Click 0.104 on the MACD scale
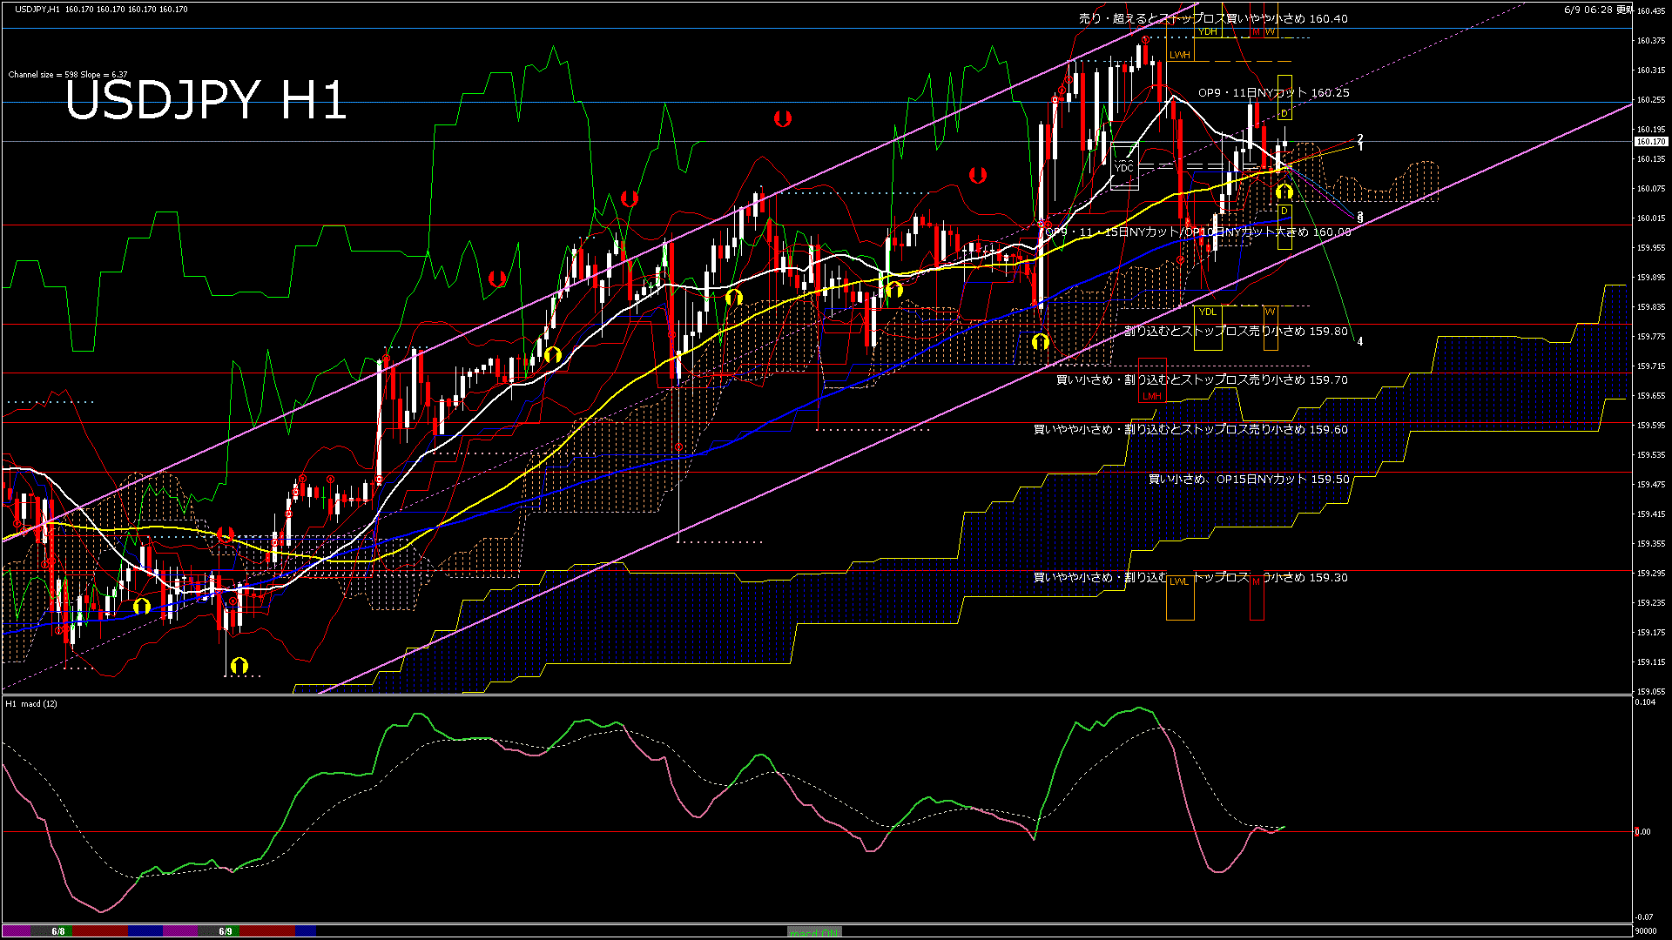Screen dimensions: 1672x940 click(x=1645, y=702)
